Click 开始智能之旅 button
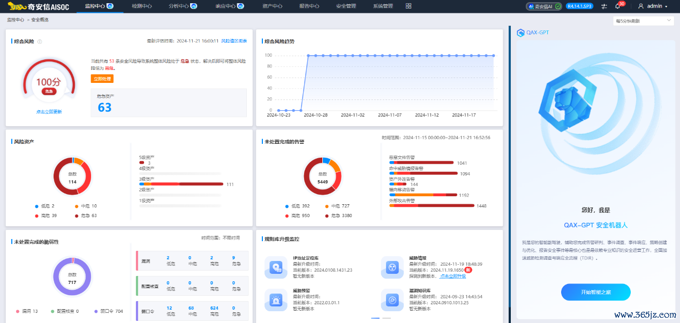The height and width of the screenshot is (323, 680). [x=595, y=292]
